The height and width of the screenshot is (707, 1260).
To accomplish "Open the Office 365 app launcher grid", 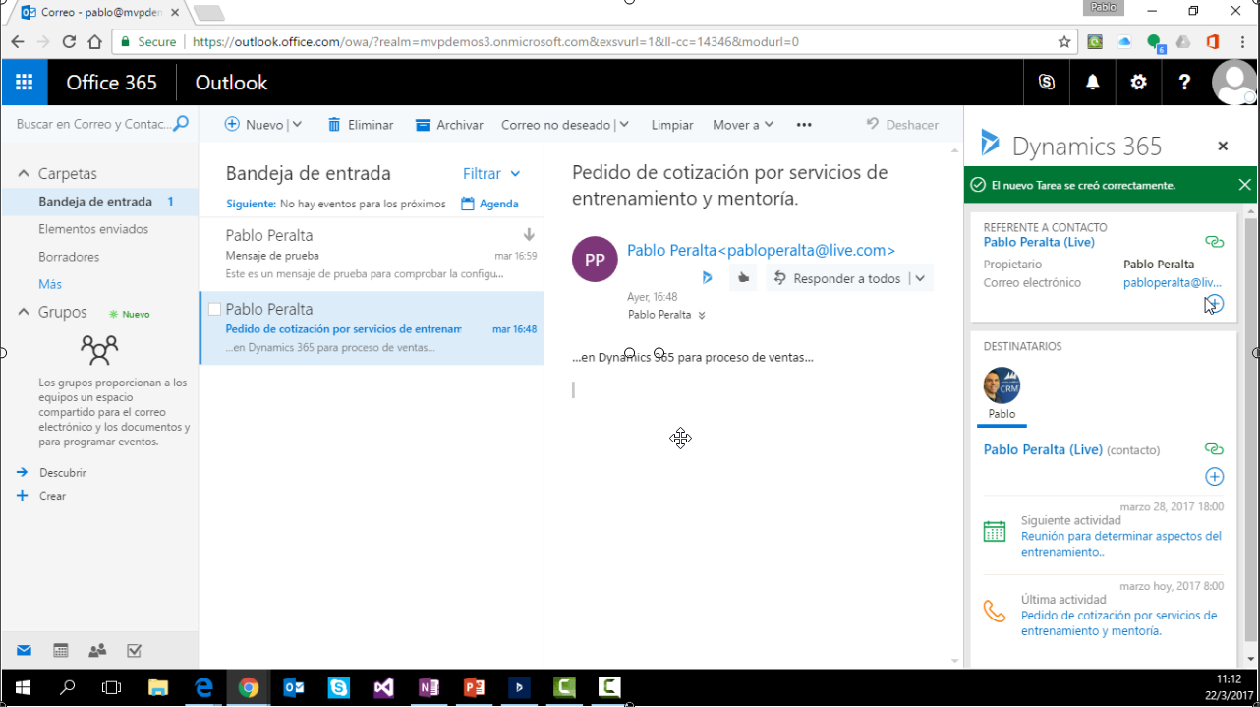I will pos(25,83).
